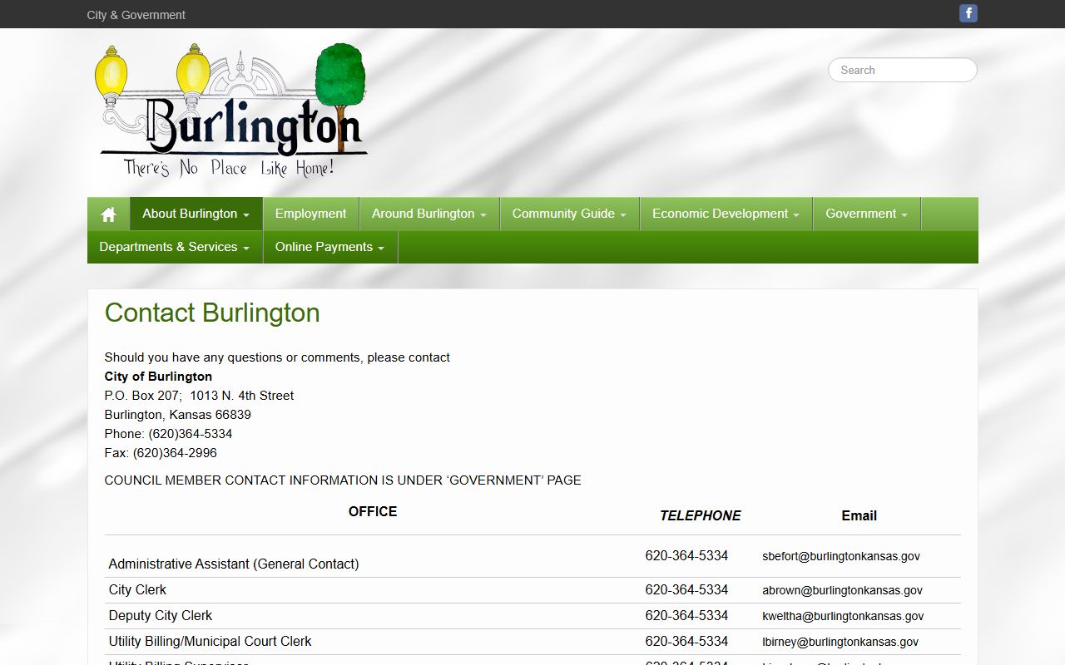
Task: Open the Employment menu item
Action: tap(311, 214)
